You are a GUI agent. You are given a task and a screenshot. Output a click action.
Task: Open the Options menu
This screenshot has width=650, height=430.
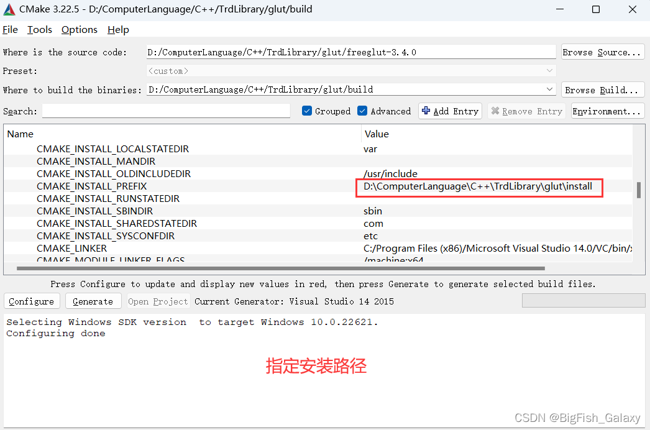point(79,29)
